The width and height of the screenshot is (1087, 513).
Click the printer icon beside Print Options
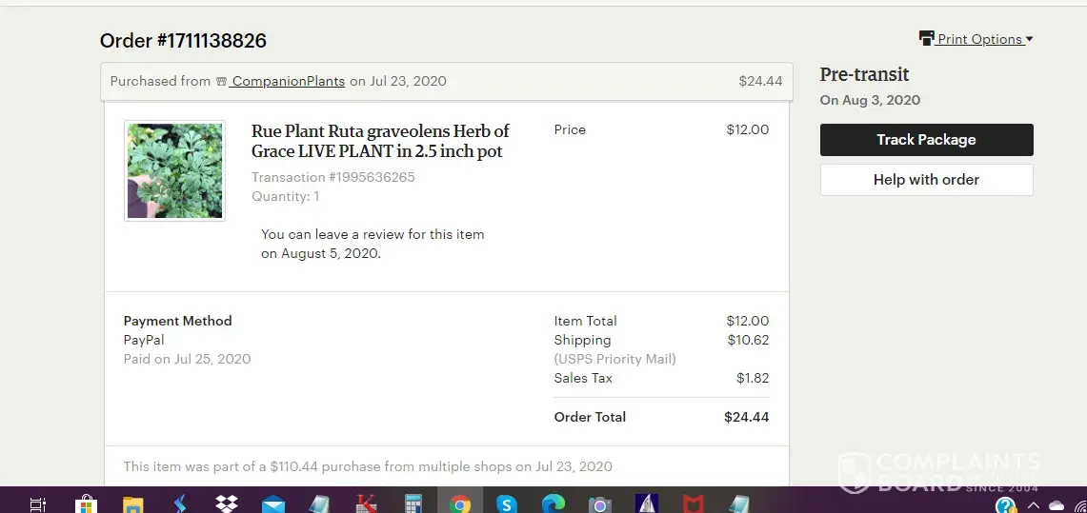pos(926,39)
